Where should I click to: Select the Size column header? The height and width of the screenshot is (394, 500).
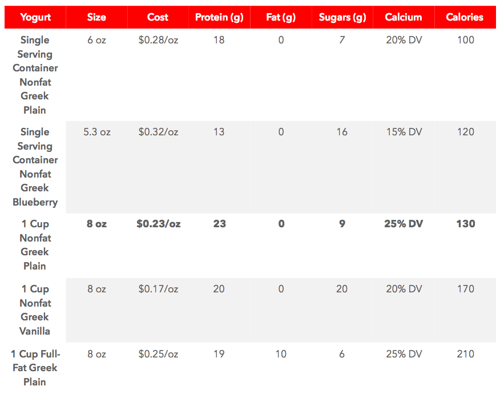click(x=96, y=17)
